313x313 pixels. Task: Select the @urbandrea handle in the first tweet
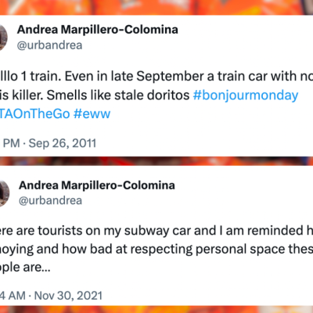[x=49, y=45]
